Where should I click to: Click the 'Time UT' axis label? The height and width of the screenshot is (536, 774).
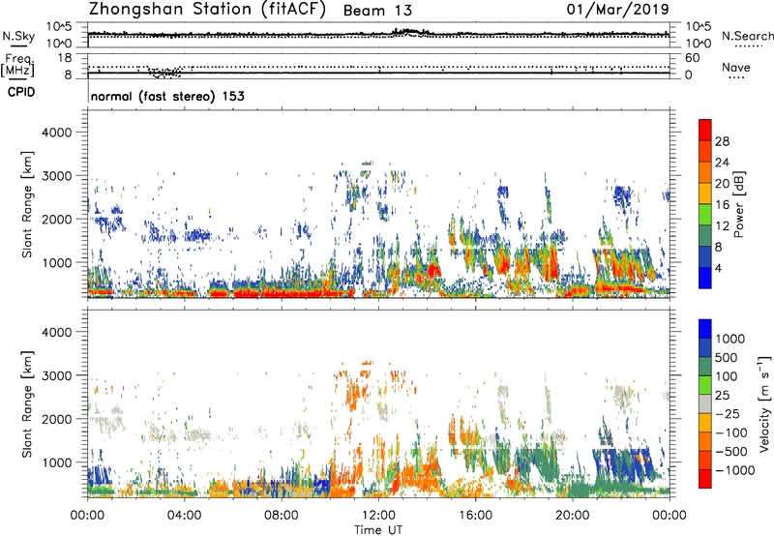(x=378, y=530)
